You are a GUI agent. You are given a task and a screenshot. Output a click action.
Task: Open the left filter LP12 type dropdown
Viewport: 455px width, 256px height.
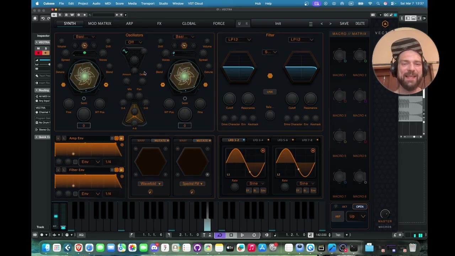coord(239,39)
